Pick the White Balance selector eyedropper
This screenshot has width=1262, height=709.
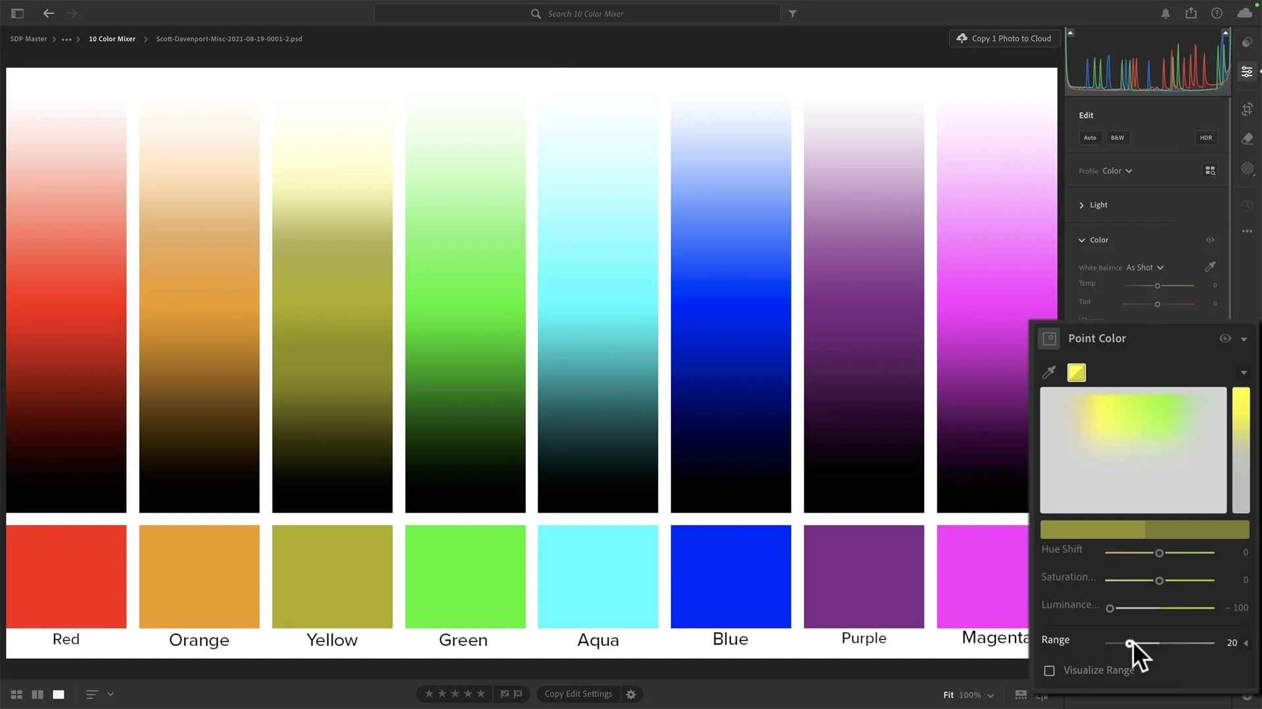point(1210,267)
